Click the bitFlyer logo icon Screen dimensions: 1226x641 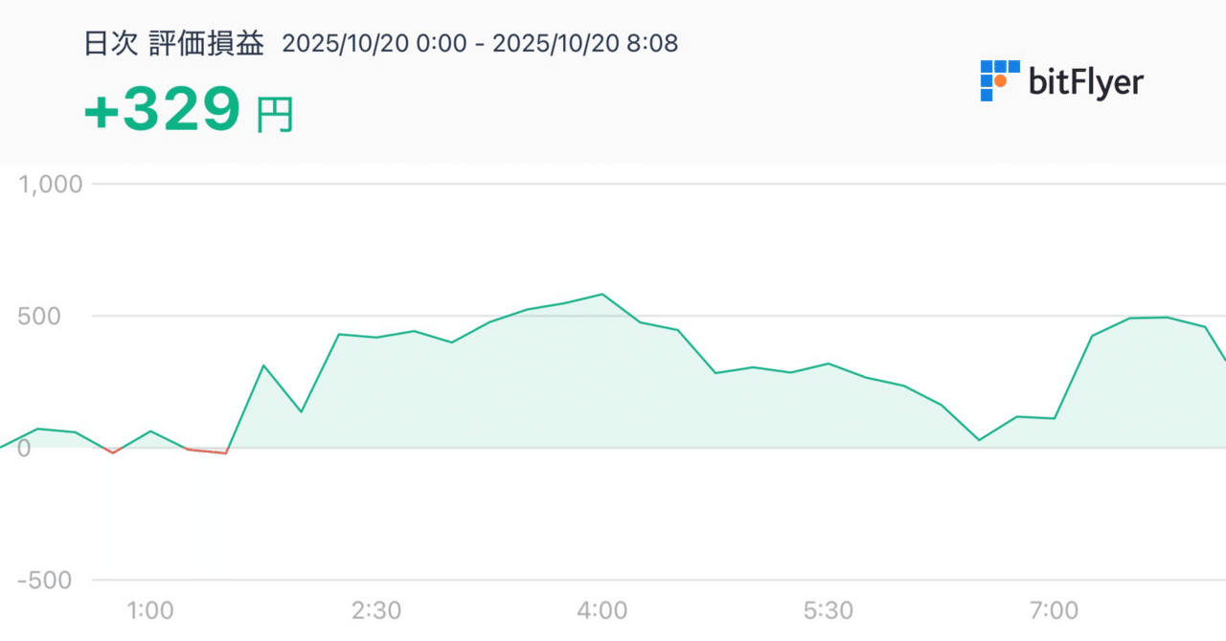tap(999, 80)
